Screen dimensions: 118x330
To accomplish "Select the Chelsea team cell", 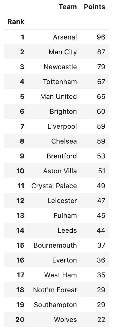I will [64, 141].
